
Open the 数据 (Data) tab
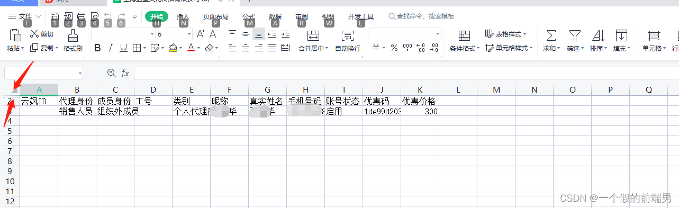275,16
